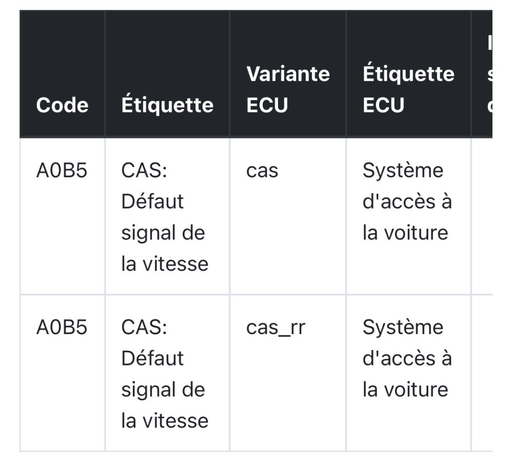The width and height of the screenshot is (512, 468).
Task: Click the word 'ECU' under Étiquette header
Action: point(384,105)
